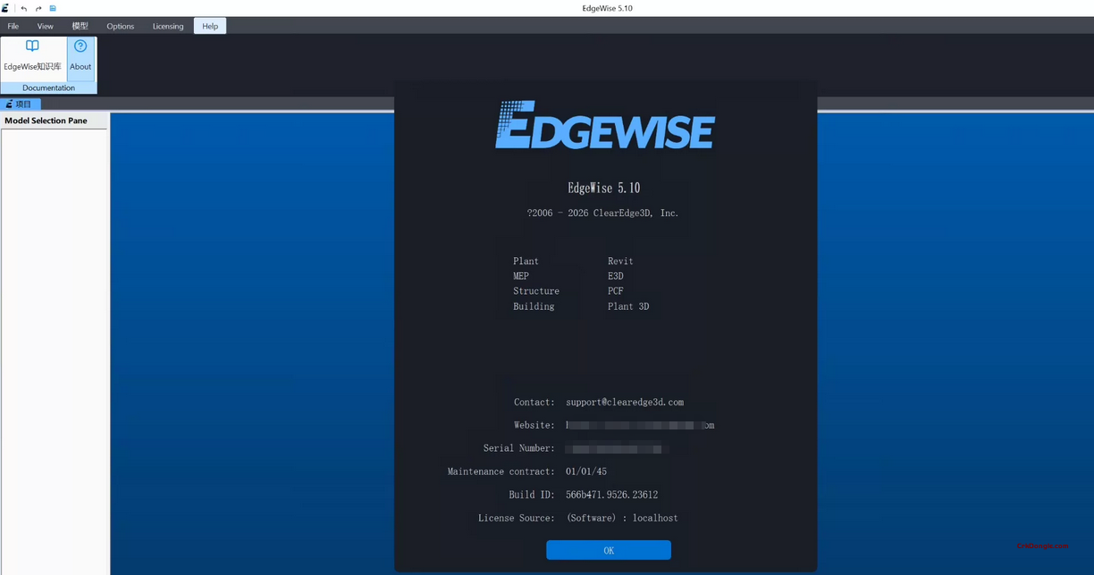The image size is (1094, 575).
Task: Click the EdgeWise 5.10 version text
Action: tap(604, 187)
